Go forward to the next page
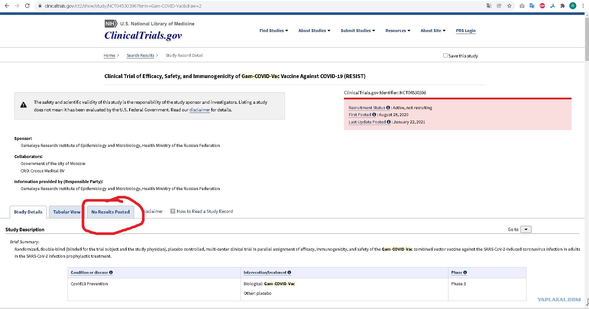The image size is (589, 309). click(17, 6)
